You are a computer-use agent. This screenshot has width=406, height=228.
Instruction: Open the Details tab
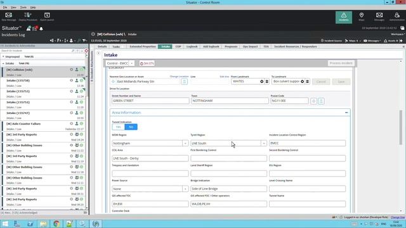[102, 46]
